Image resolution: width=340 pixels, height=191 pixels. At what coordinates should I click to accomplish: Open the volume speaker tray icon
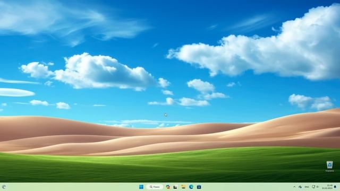tap(318, 187)
